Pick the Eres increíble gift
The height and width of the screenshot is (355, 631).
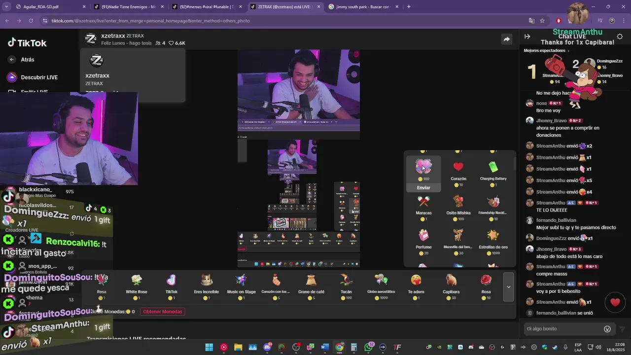[x=207, y=286]
